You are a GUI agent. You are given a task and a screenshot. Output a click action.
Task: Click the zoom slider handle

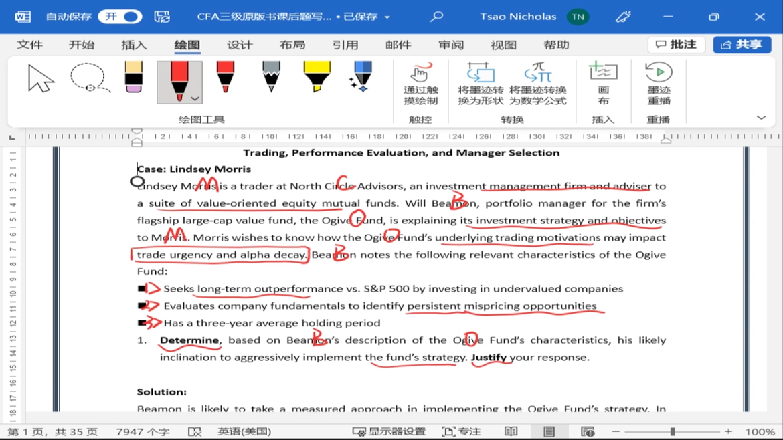673,431
